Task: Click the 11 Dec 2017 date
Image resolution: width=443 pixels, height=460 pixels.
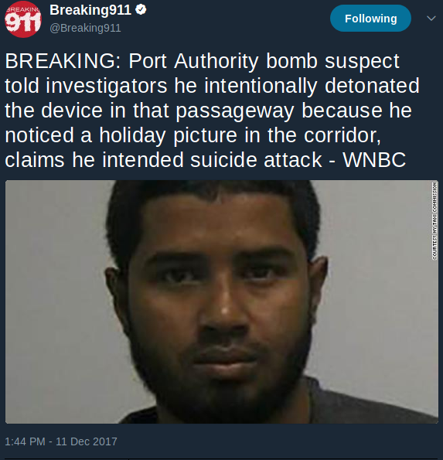Action: (87, 441)
